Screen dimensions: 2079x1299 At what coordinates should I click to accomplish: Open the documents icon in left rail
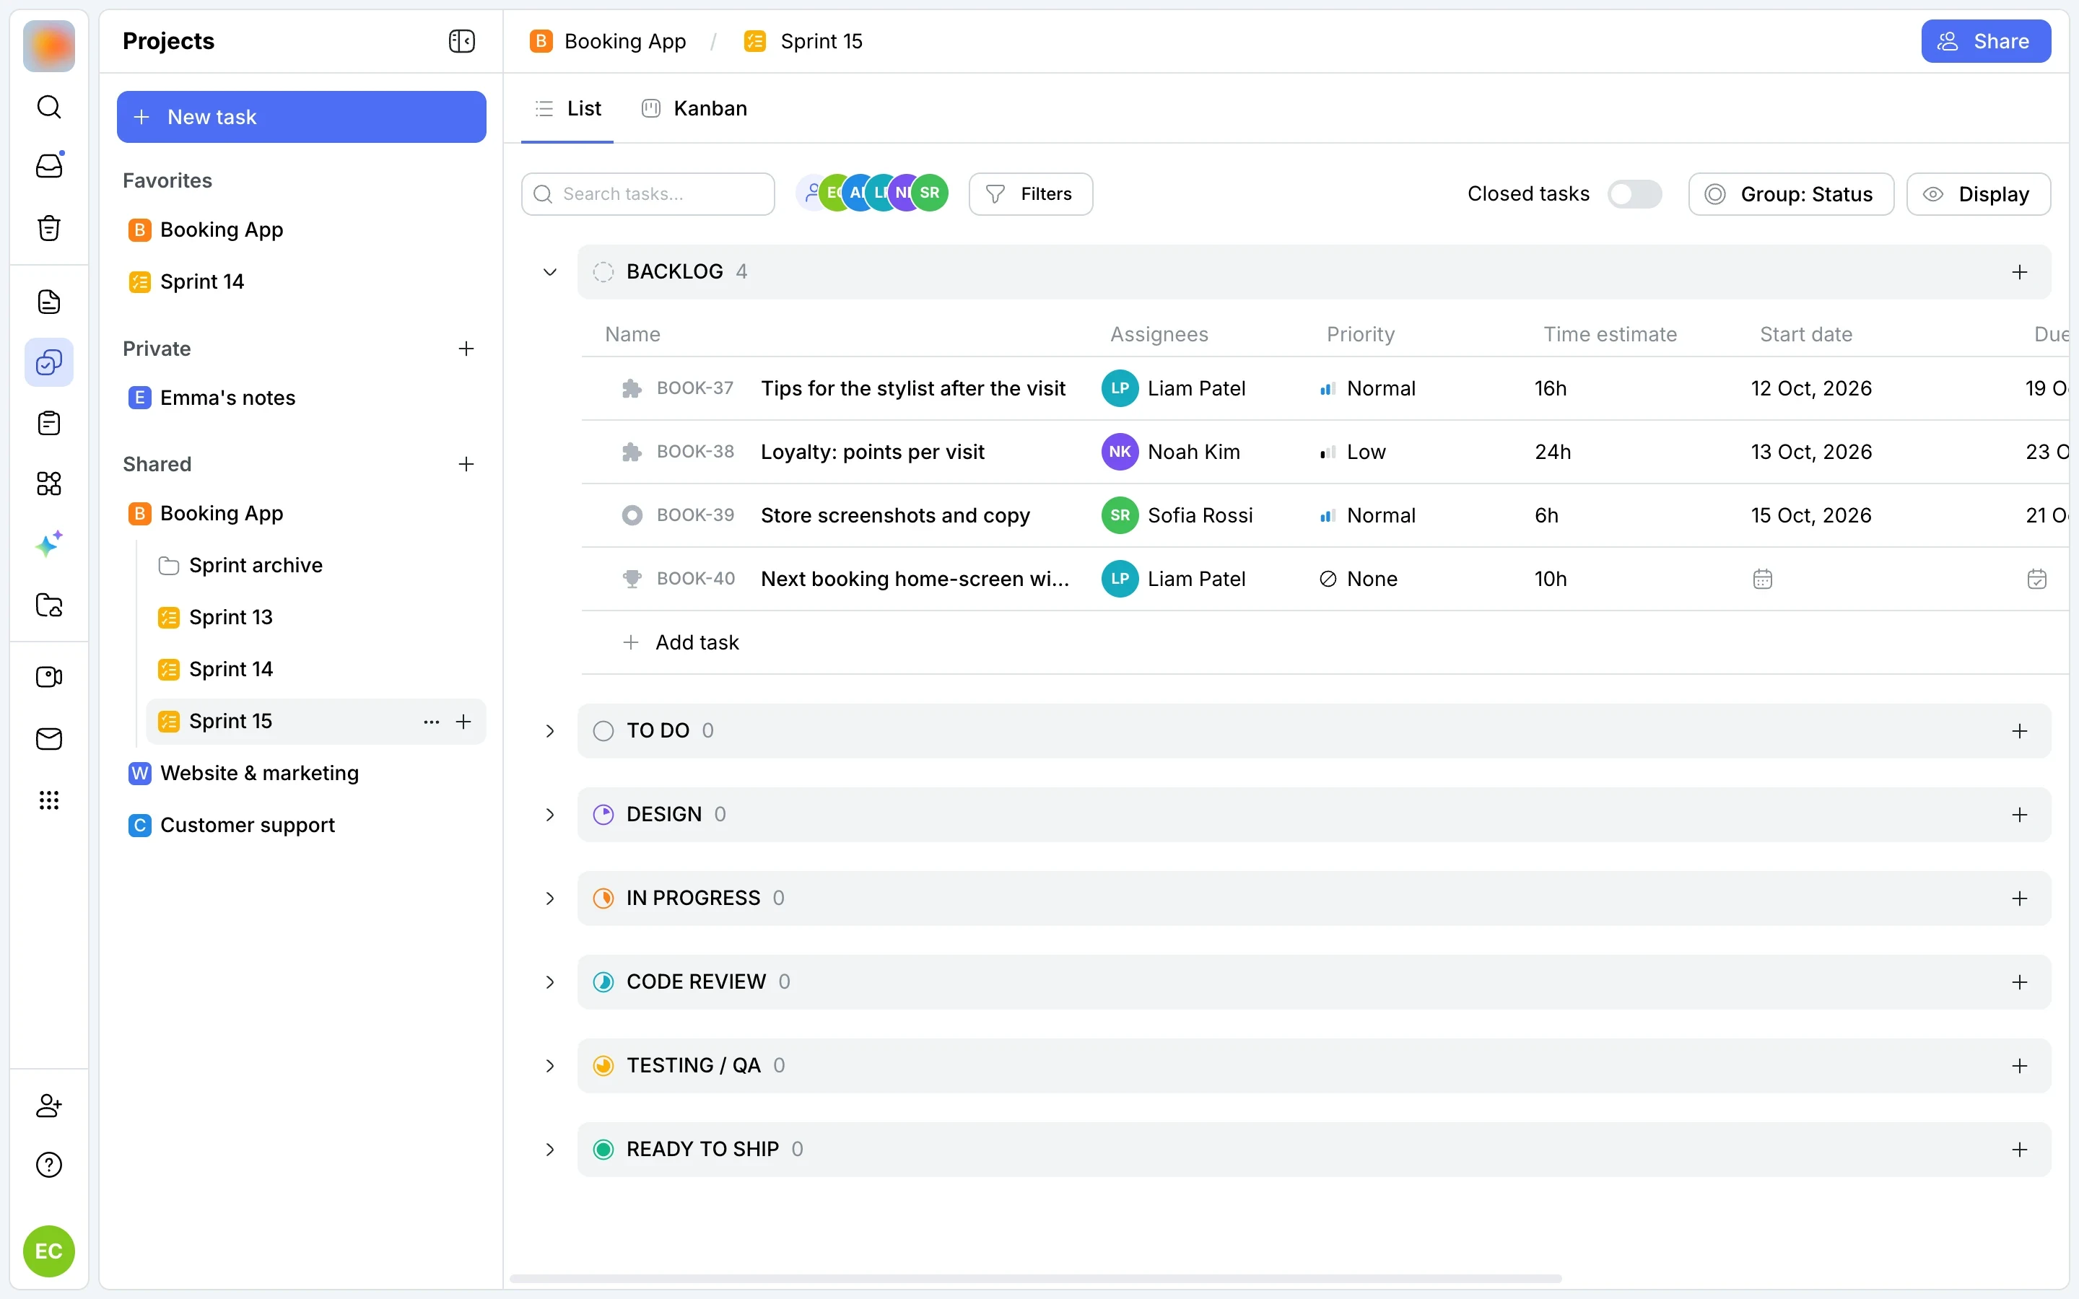coord(49,302)
